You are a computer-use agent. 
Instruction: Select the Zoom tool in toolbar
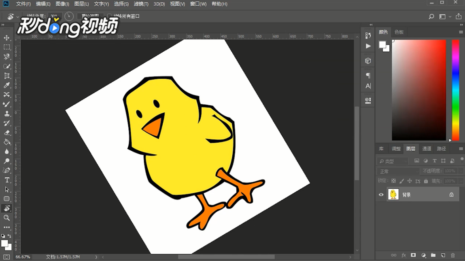7,218
